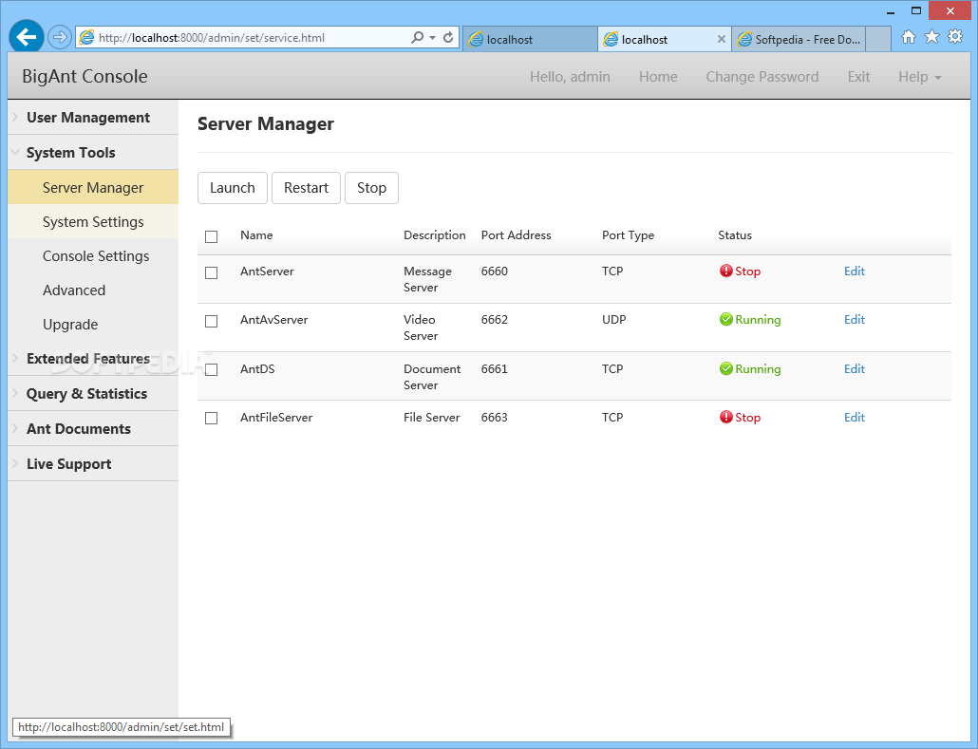This screenshot has height=749, width=978.
Task: Open the Help dropdown menu
Action: tap(919, 77)
